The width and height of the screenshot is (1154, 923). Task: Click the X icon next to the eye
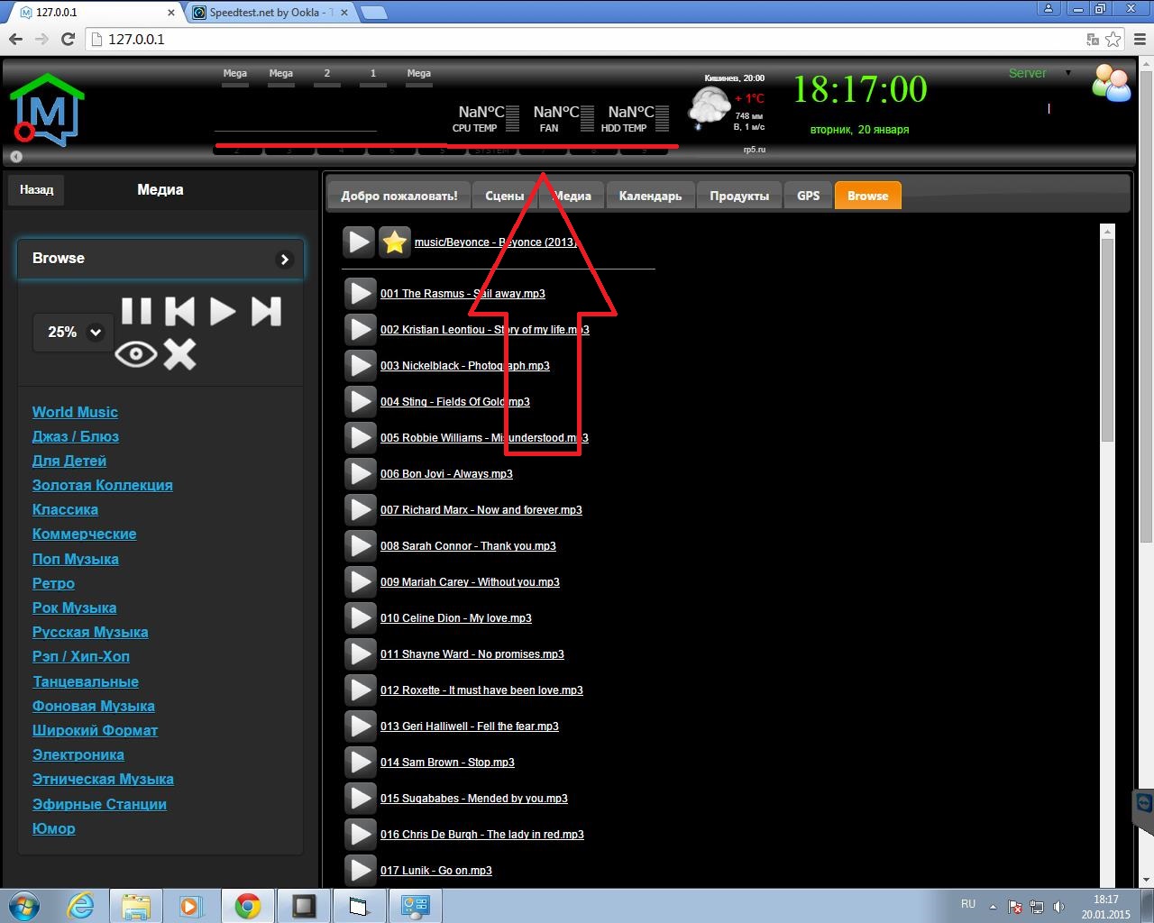tap(180, 355)
